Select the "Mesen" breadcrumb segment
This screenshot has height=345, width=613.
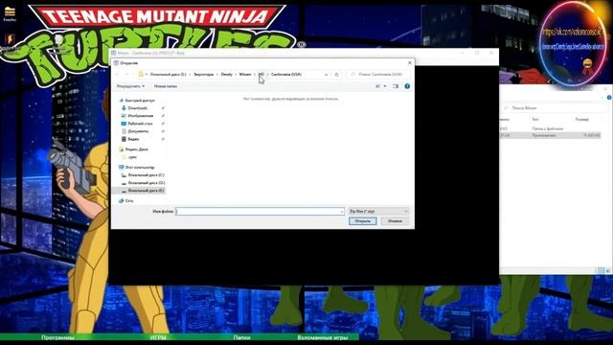(x=245, y=75)
